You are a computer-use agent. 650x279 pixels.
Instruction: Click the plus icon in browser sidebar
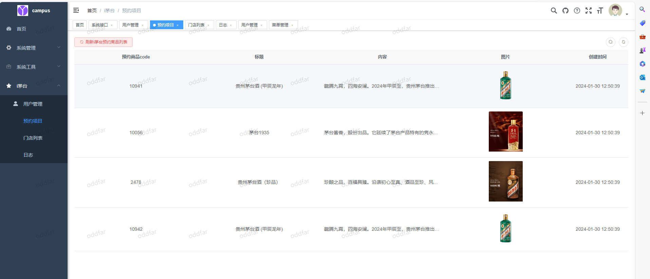pyautogui.click(x=642, y=113)
